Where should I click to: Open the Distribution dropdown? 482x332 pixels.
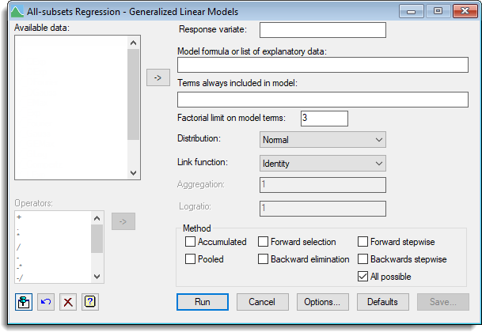(322, 140)
